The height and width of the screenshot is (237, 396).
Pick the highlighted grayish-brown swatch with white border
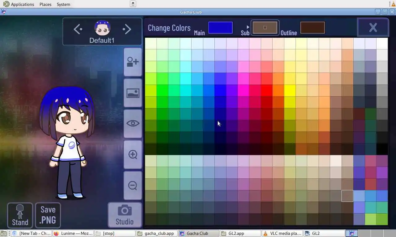[x=347, y=196]
